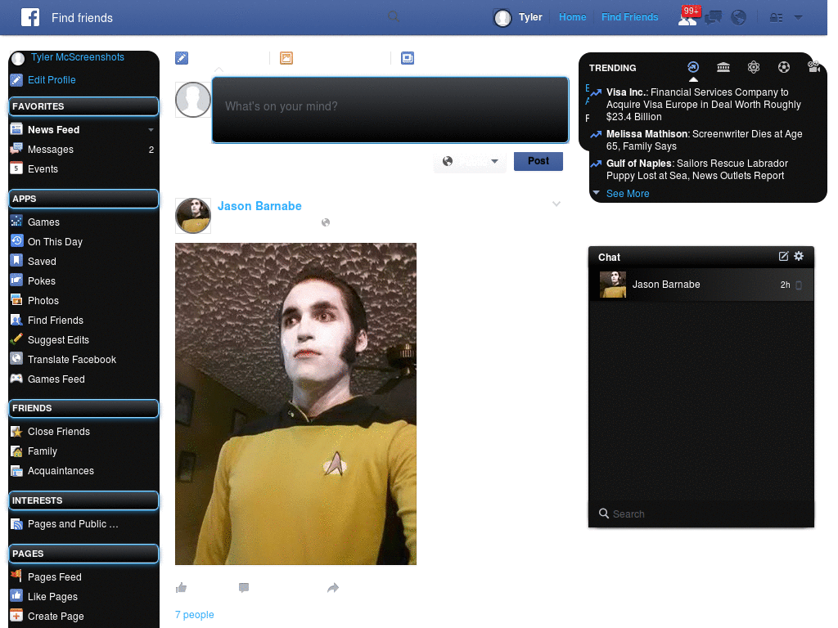Open privacy shortcuts lock icon
Screen dimensions: 838x628
(x=776, y=18)
